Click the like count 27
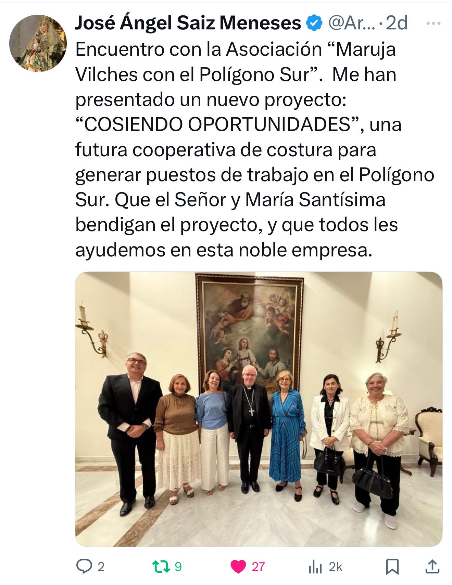The image size is (452, 585). point(258,567)
